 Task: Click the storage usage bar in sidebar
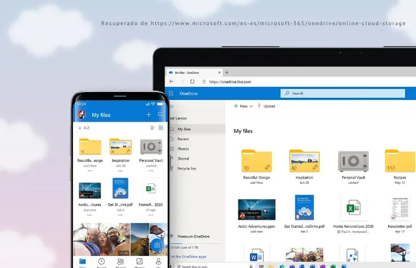195,243
